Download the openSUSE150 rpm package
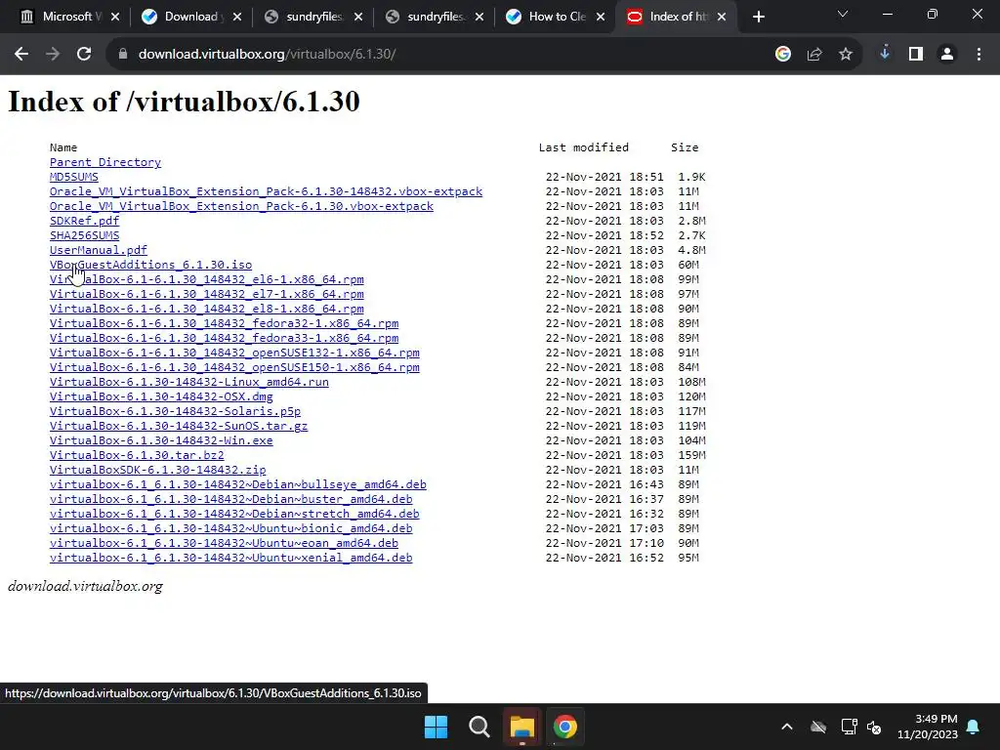1000x750 pixels. tap(234, 368)
